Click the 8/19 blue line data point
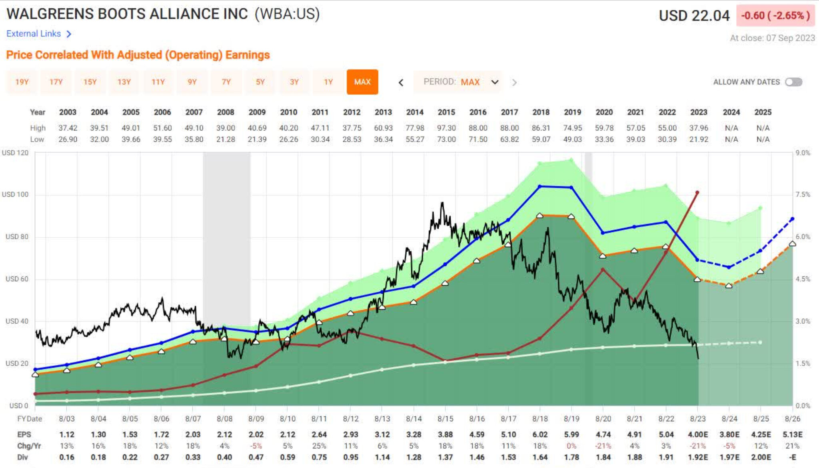Viewport: 819px width, 468px height. point(571,188)
